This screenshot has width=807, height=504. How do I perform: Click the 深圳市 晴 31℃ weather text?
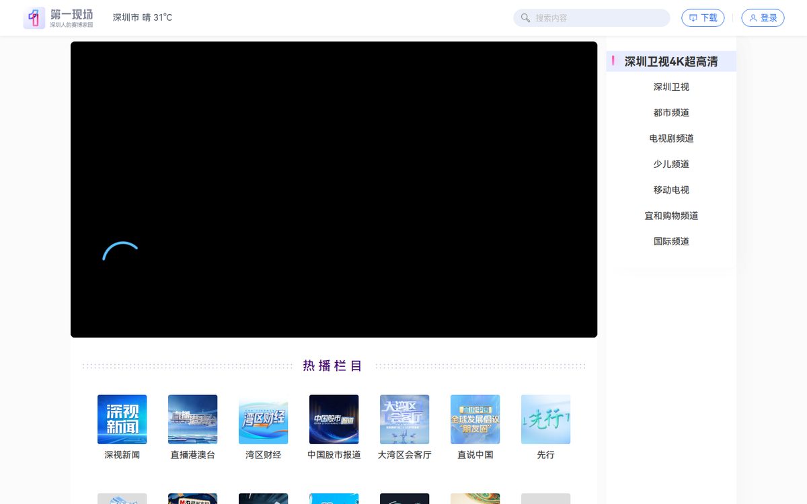click(x=143, y=17)
